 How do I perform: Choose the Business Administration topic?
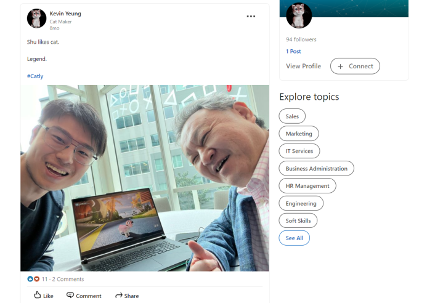click(x=317, y=168)
